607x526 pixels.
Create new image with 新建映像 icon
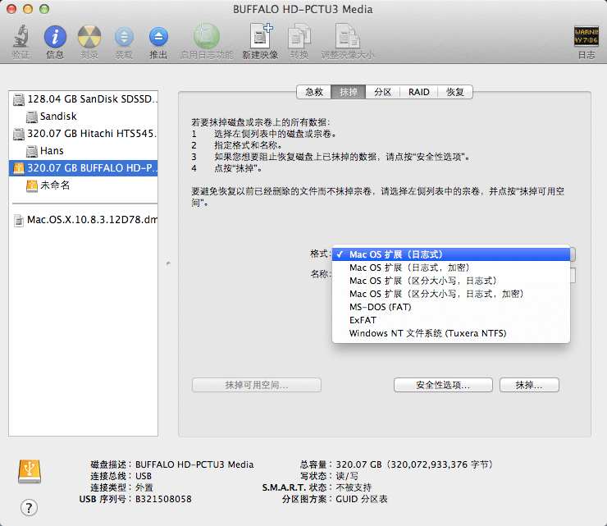pyautogui.click(x=261, y=36)
